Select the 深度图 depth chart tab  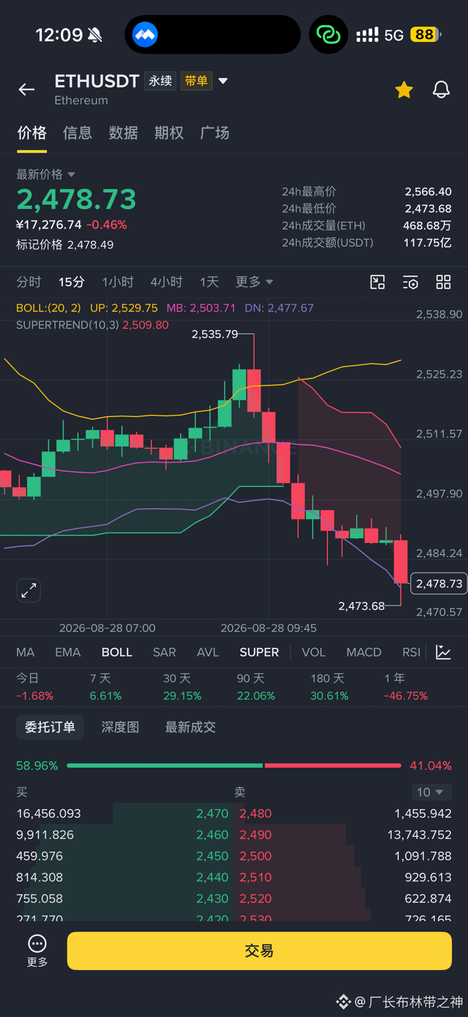click(x=120, y=727)
